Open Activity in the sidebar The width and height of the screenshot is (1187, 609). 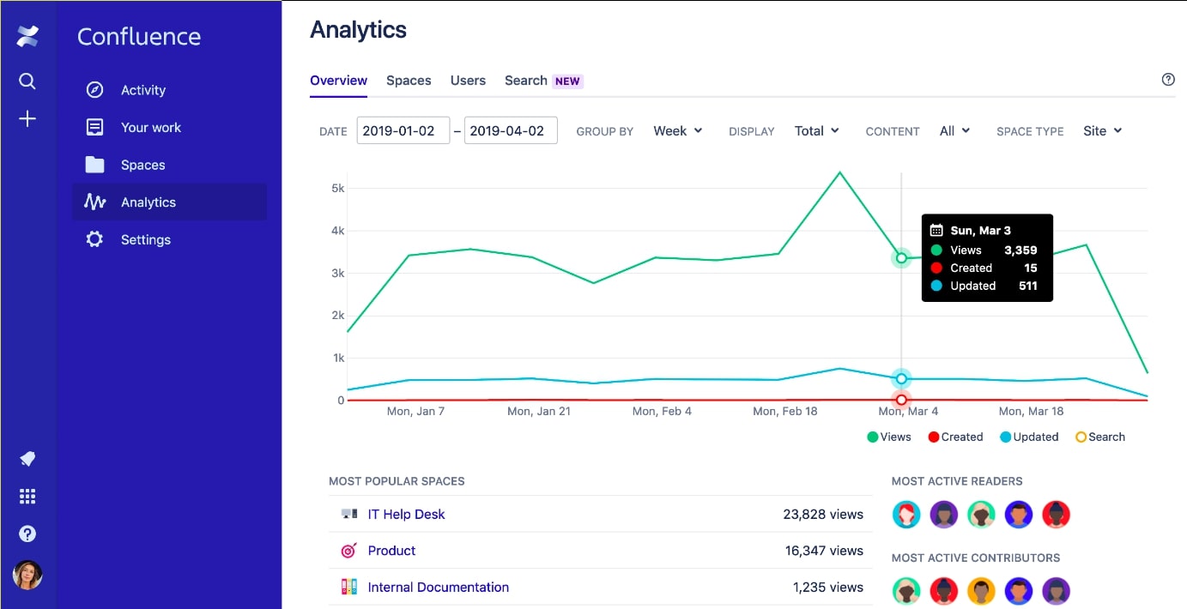coord(169,90)
